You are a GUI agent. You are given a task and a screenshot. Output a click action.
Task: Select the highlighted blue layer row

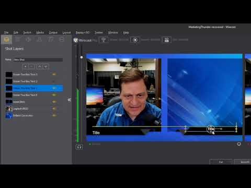(x=33, y=88)
